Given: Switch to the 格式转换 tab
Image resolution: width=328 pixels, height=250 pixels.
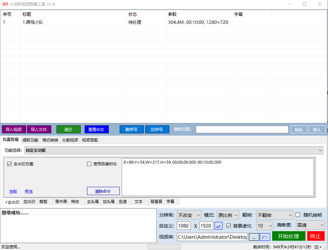Looking at the screenshot, I should click(50, 140).
